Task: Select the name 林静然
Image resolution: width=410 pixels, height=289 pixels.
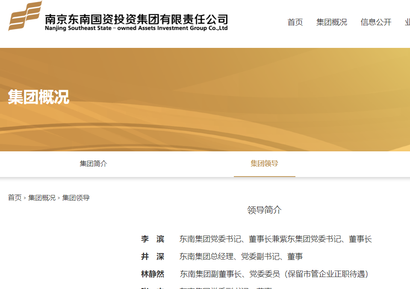Action: (153, 274)
